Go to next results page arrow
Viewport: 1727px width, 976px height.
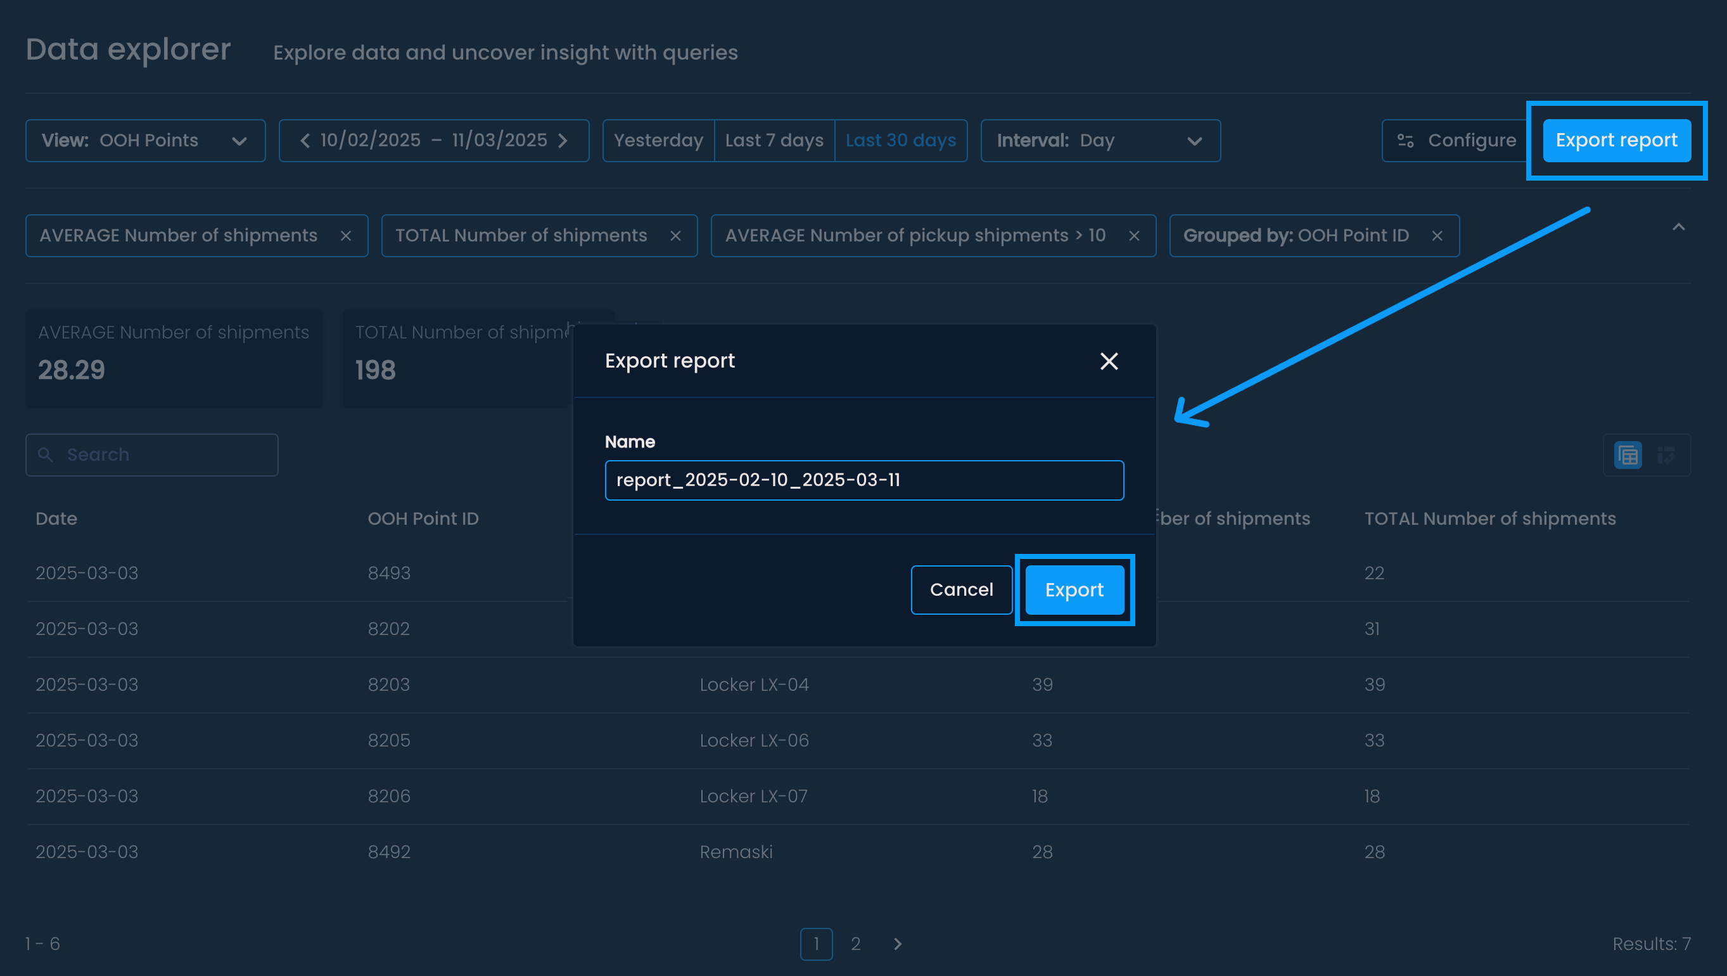point(898,944)
